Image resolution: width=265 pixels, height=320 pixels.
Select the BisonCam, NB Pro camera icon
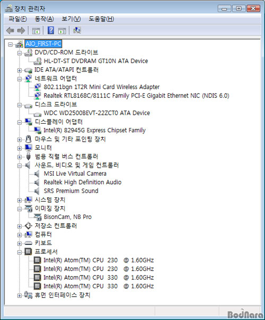pos(38,217)
